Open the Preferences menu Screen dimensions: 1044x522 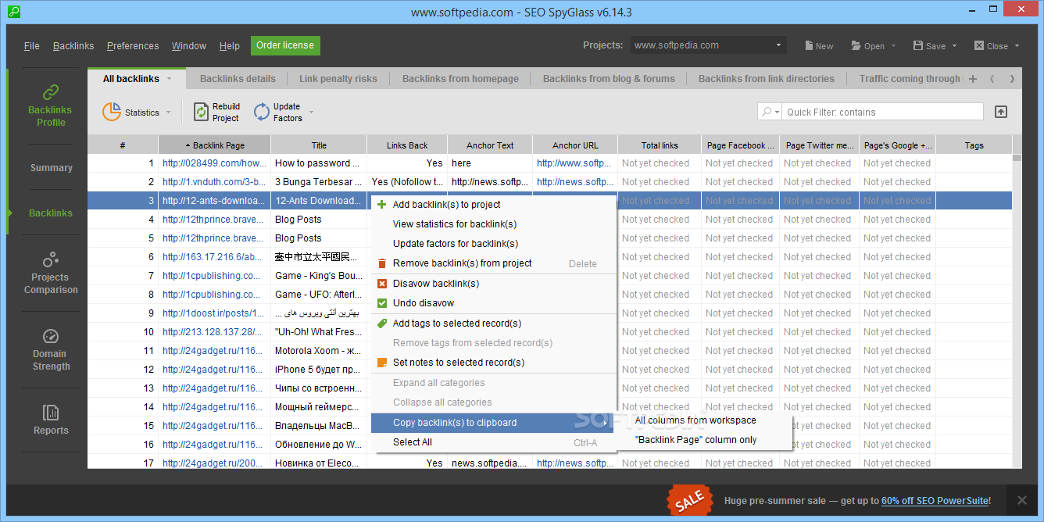(133, 46)
